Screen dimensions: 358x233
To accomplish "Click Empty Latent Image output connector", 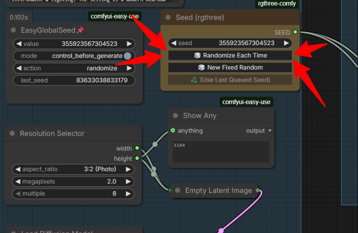I will point(258,190).
